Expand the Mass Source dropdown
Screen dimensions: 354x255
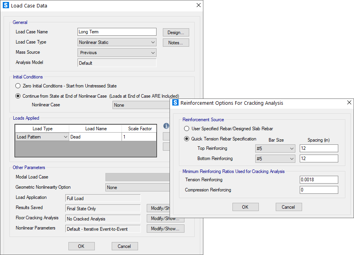click(117, 53)
